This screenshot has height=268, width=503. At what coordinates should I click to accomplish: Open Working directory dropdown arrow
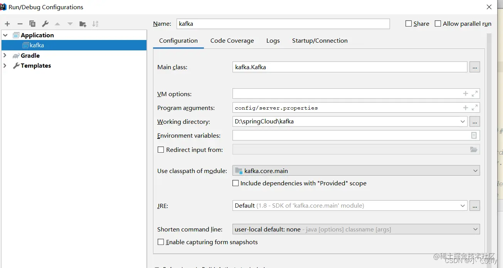click(x=463, y=122)
